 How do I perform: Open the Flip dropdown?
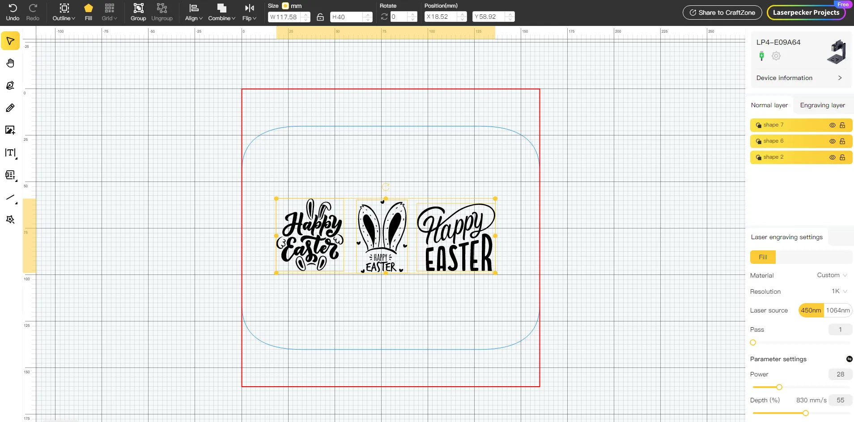[x=249, y=13]
